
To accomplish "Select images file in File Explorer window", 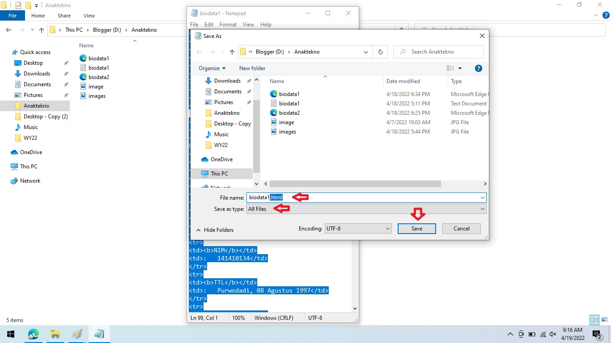I will 93,96.
